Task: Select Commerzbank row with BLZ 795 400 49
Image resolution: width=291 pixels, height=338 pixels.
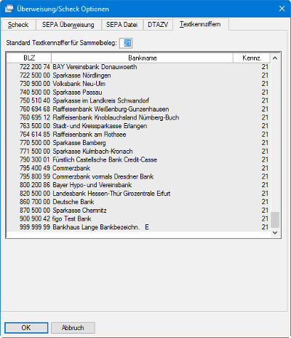Action: pyautogui.click(x=138, y=168)
